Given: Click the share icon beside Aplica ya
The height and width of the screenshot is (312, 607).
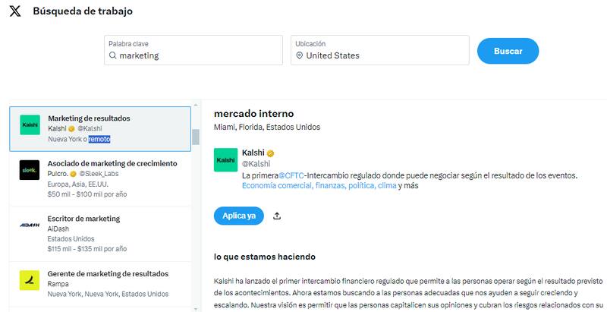Looking at the screenshot, I should (x=277, y=216).
